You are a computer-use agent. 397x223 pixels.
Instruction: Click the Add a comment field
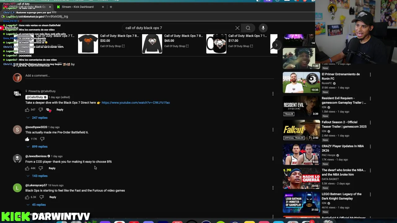point(149,76)
